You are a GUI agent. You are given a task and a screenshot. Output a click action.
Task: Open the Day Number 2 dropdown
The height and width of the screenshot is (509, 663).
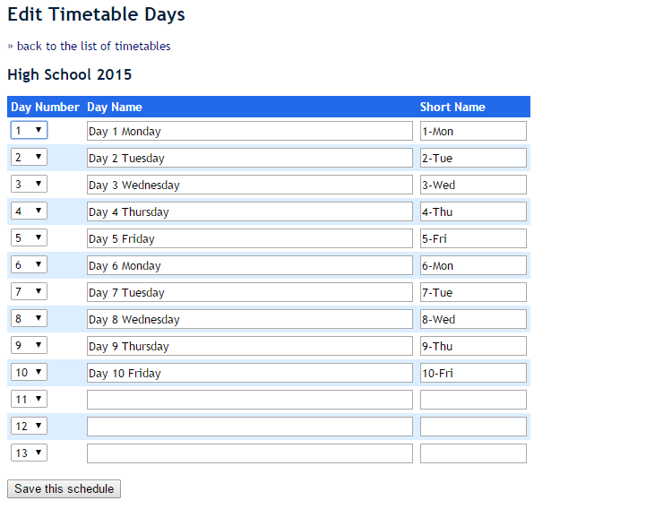coord(29,158)
